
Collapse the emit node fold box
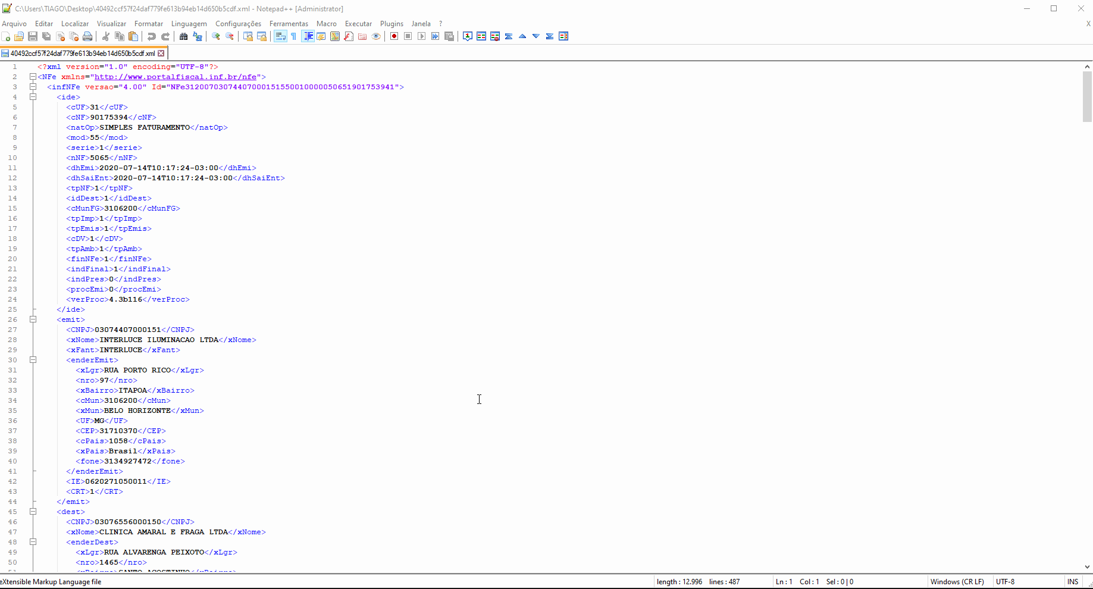33,319
